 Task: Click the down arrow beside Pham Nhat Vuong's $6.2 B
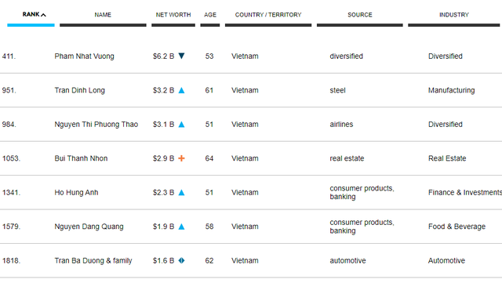181,56
